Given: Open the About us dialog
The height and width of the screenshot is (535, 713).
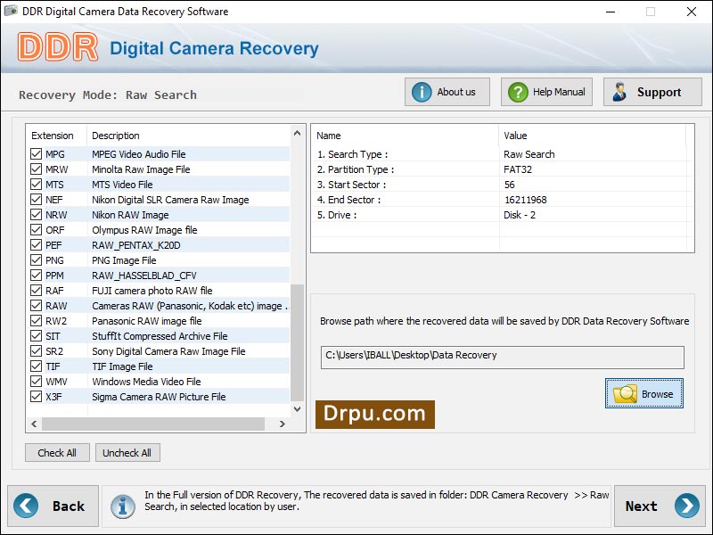Looking at the screenshot, I should [446, 91].
